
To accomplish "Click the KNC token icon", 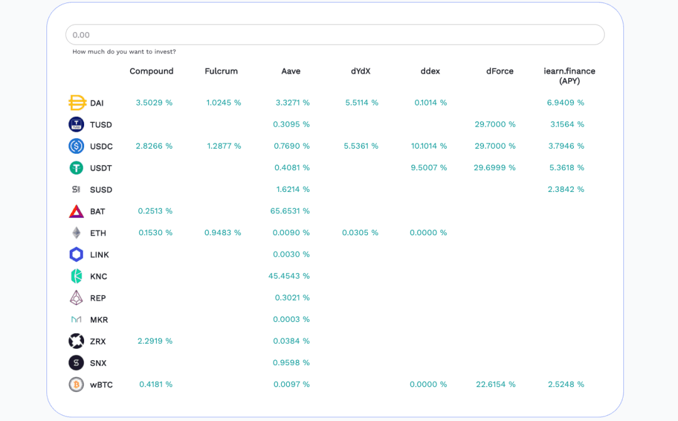I will pos(77,276).
